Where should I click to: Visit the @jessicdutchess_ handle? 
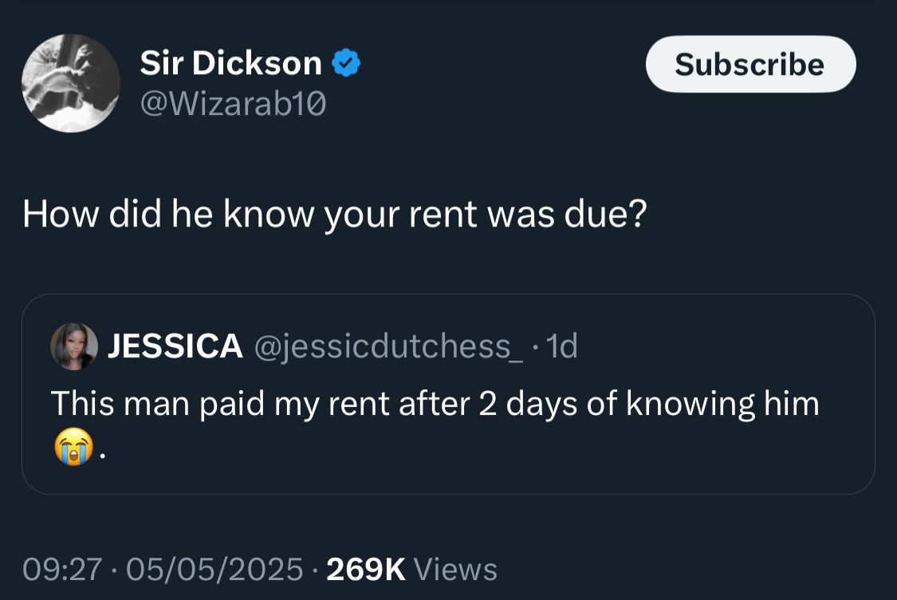[388, 346]
